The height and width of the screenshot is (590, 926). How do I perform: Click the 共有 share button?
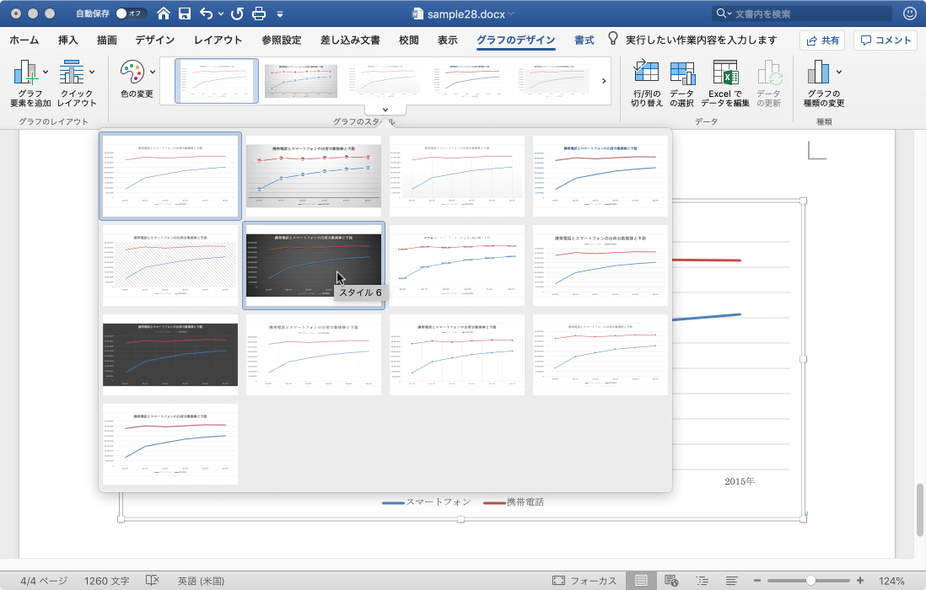click(822, 40)
